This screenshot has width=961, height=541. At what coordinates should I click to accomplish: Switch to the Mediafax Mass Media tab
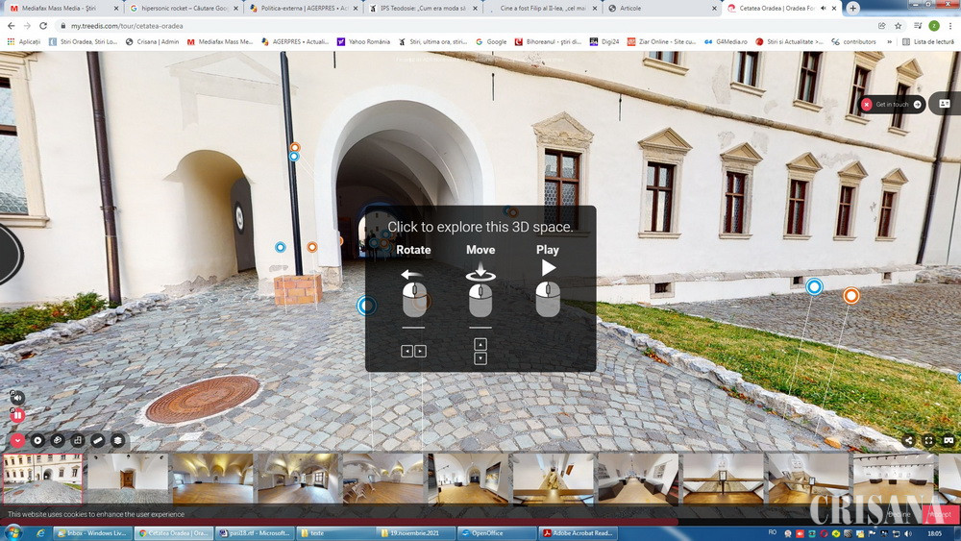pos(58,8)
